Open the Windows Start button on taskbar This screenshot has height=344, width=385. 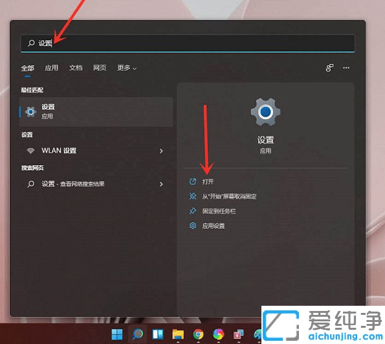117,334
